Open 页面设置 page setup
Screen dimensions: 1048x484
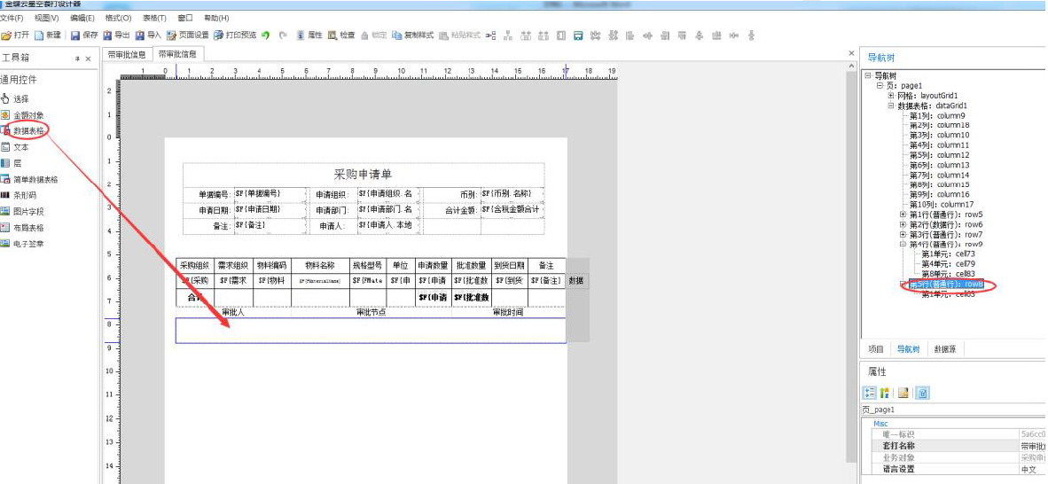pos(187,35)
